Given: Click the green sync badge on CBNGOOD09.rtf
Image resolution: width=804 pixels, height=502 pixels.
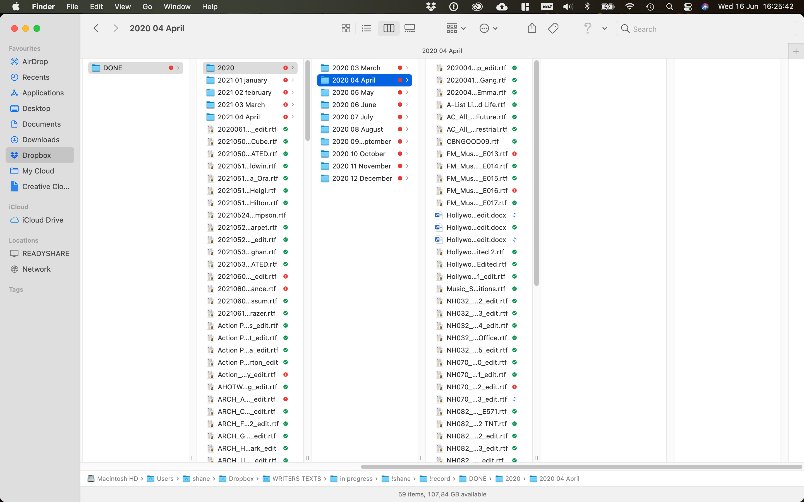Looking at the screenshot, I should (514, 141).
